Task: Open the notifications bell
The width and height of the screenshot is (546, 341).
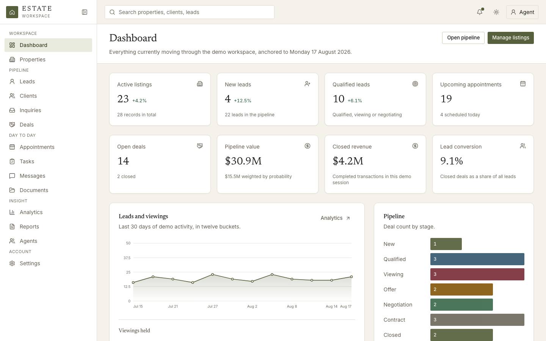Action: (480, 12)
